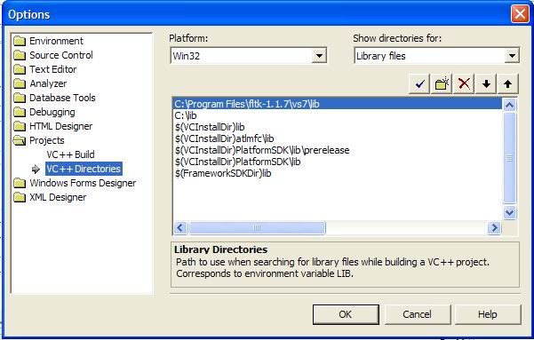Select XML Designer in the options tree
The width and height of the screenshot is (534, 340).
coord(58,197)
